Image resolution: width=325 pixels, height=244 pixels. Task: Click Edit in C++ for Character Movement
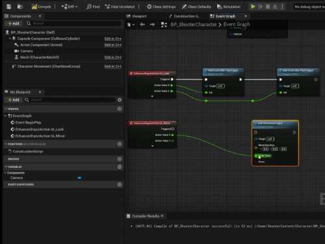[113, 66]
